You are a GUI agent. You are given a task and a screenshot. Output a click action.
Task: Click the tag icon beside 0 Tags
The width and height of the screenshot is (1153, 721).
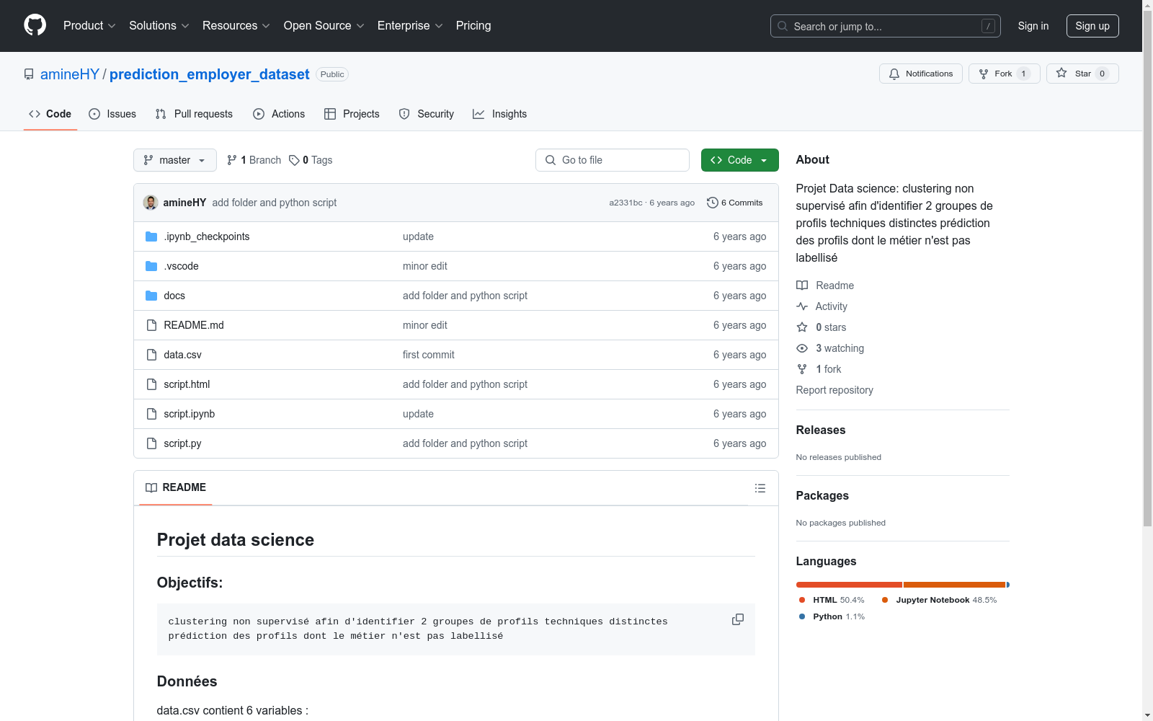(x=294, y=160)
